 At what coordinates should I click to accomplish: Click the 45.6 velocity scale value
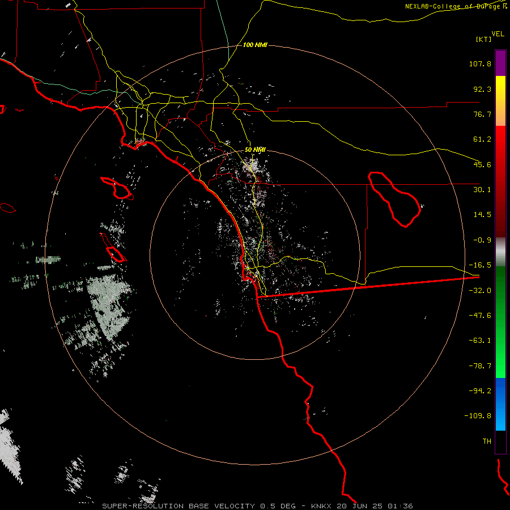[x=482, y=164]
